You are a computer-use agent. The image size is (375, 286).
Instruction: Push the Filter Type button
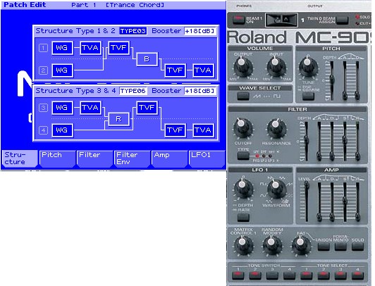click(243, 156)
